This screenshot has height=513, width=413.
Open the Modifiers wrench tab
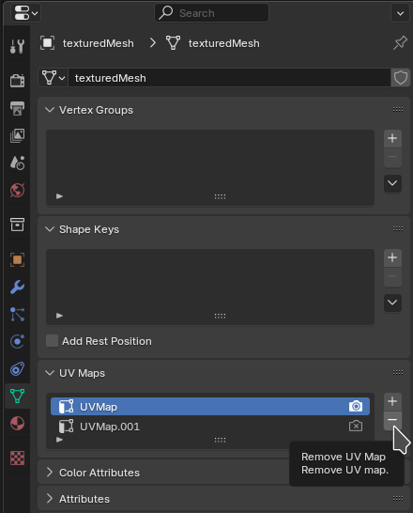[x=17, y=287]
